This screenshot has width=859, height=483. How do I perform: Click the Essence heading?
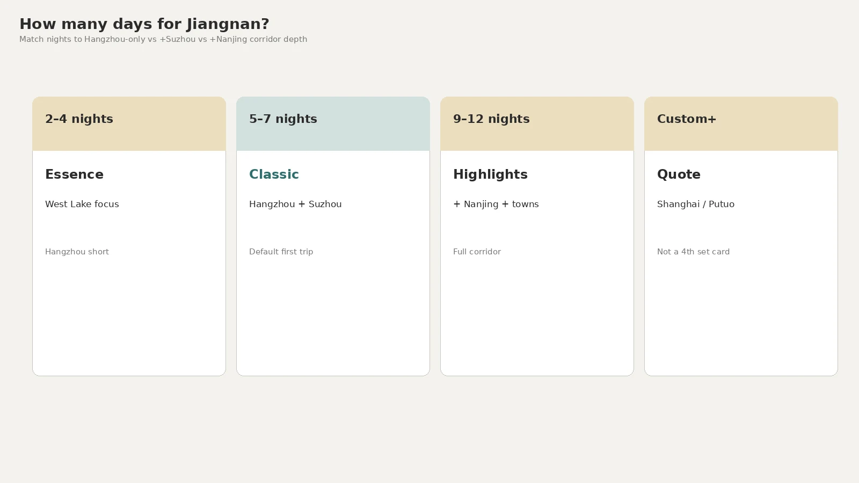point(74,174)
